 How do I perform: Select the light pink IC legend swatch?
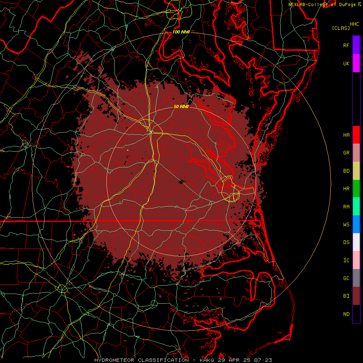[x=356, y=260]
